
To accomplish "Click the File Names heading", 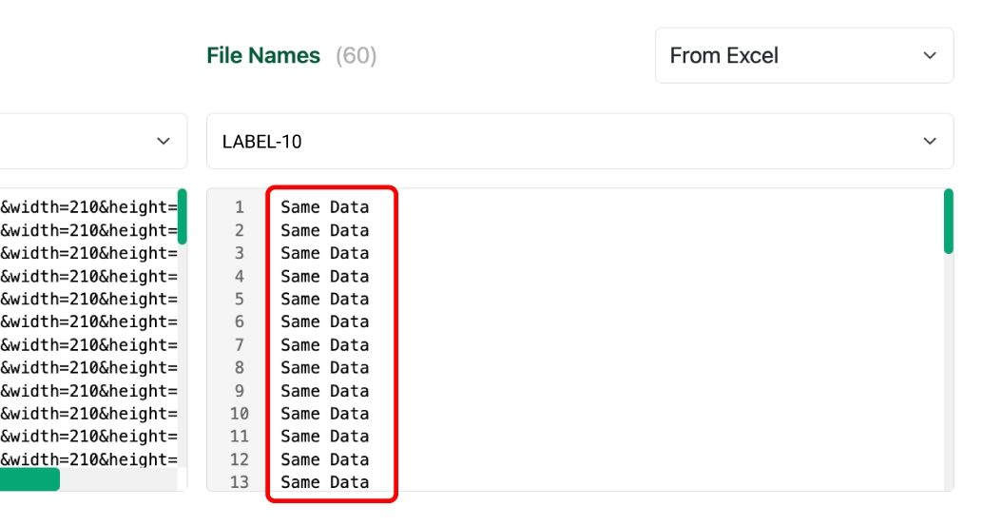I will coord(263,56).
